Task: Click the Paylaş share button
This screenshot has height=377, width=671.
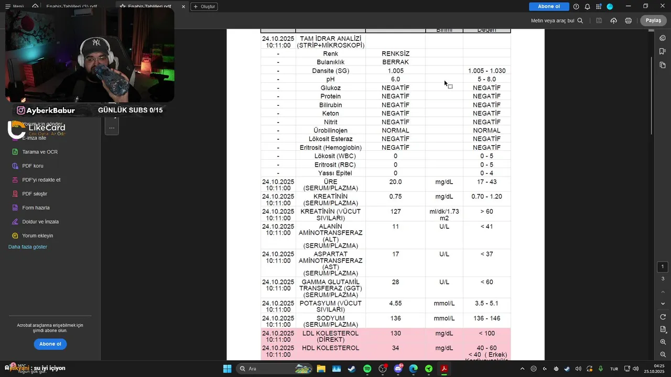Action: [653, 20]
